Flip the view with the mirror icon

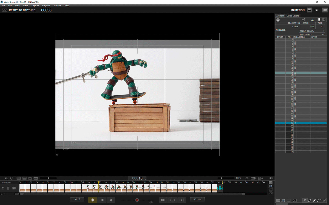[x=6, y=178]
